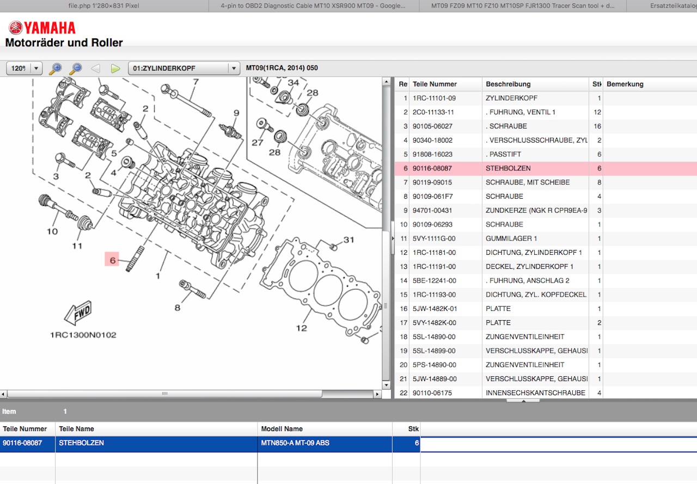
Task: Select callout number 27 in the diagram
Action: pos(257,143)
